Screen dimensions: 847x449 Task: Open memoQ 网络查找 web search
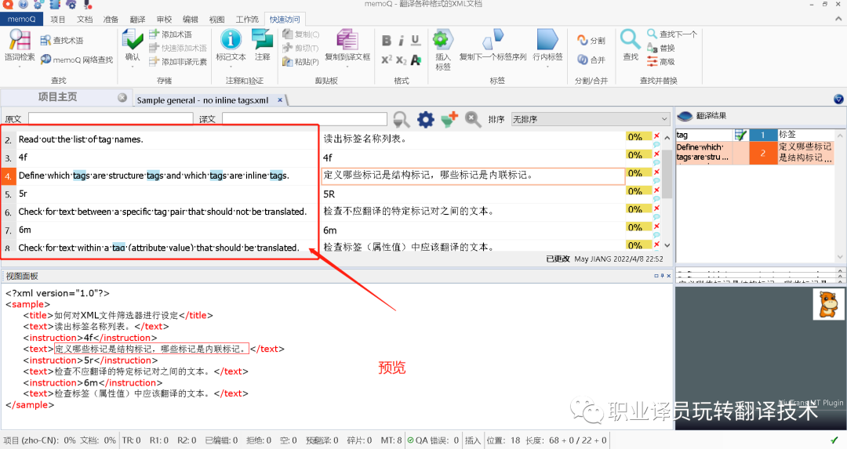click(x=77, y=60)
